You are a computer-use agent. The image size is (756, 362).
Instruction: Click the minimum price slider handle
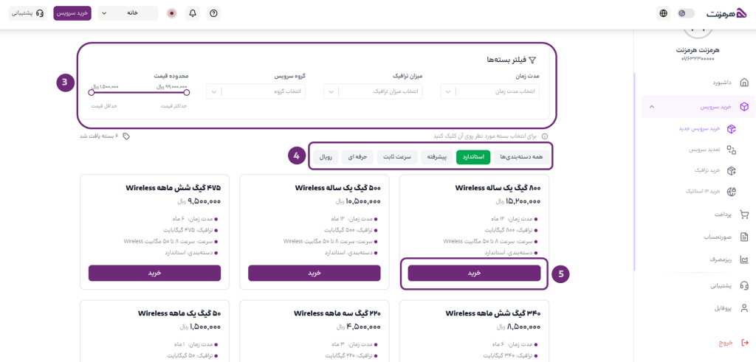[91, 92]
